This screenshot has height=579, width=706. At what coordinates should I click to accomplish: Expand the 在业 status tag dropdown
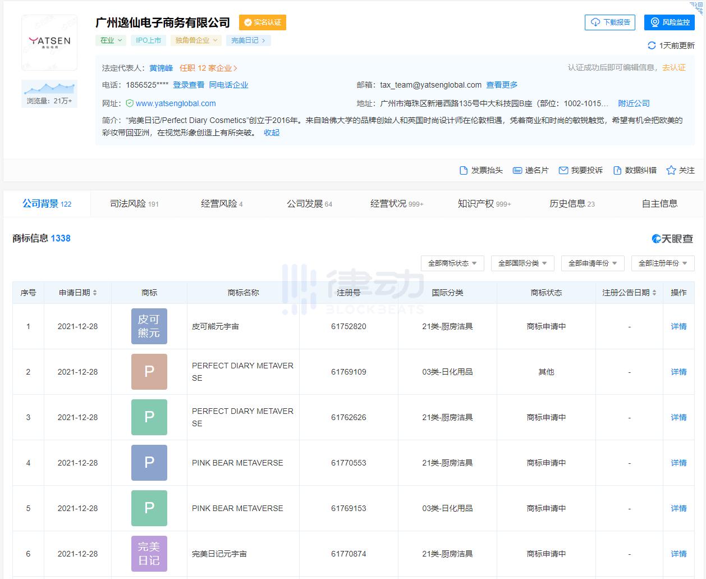tap(111, 40)
